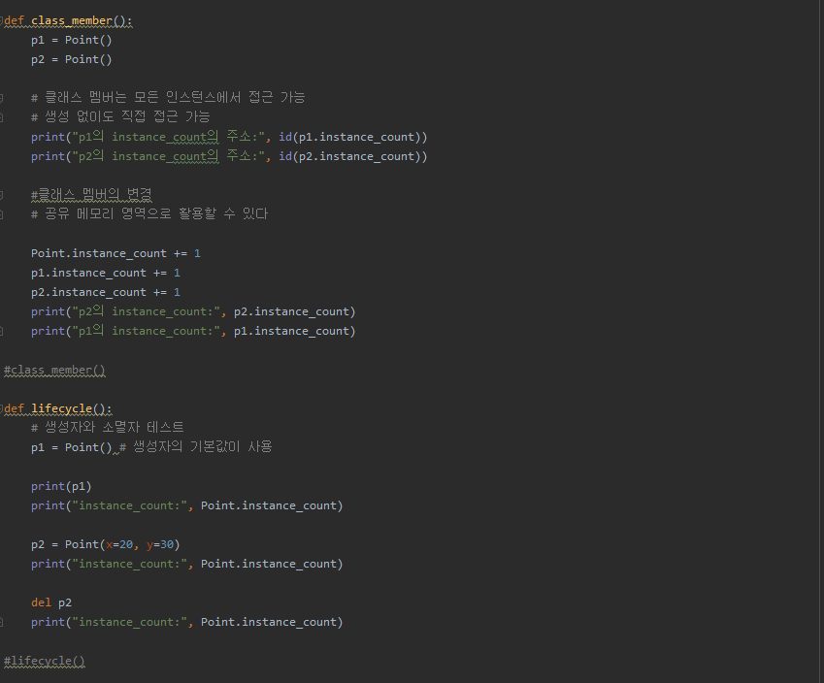This screenshot has width=824, height=683.
Task: Click string "p2의 instance_count의 주소:"
Action: 168,156
